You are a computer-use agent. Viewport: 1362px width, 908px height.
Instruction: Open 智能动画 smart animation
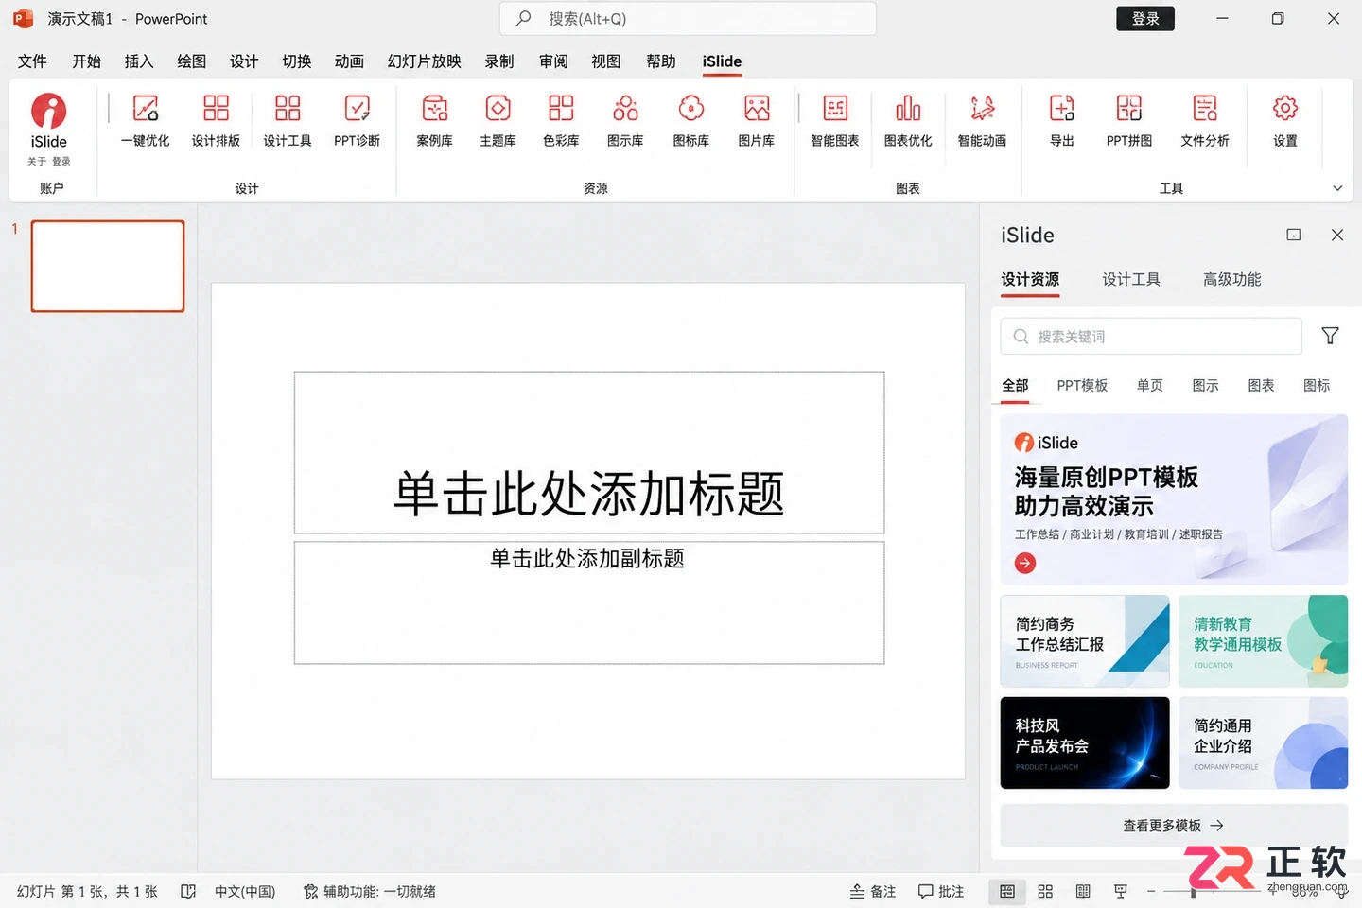click(x=982, y=121)
